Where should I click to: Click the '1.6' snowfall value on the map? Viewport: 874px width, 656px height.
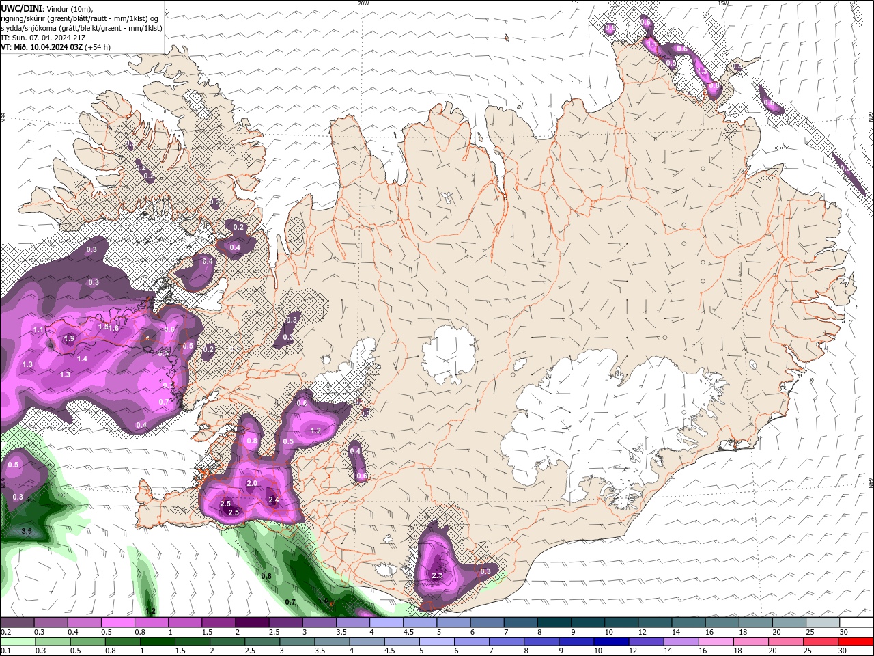pos(113,328)
